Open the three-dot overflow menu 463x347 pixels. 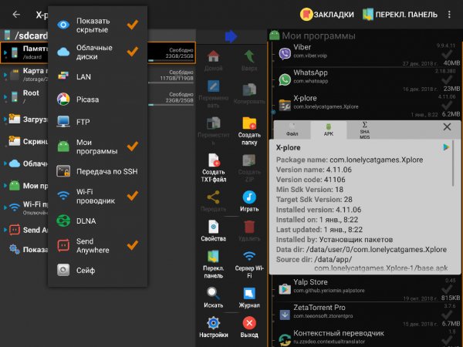449,14
